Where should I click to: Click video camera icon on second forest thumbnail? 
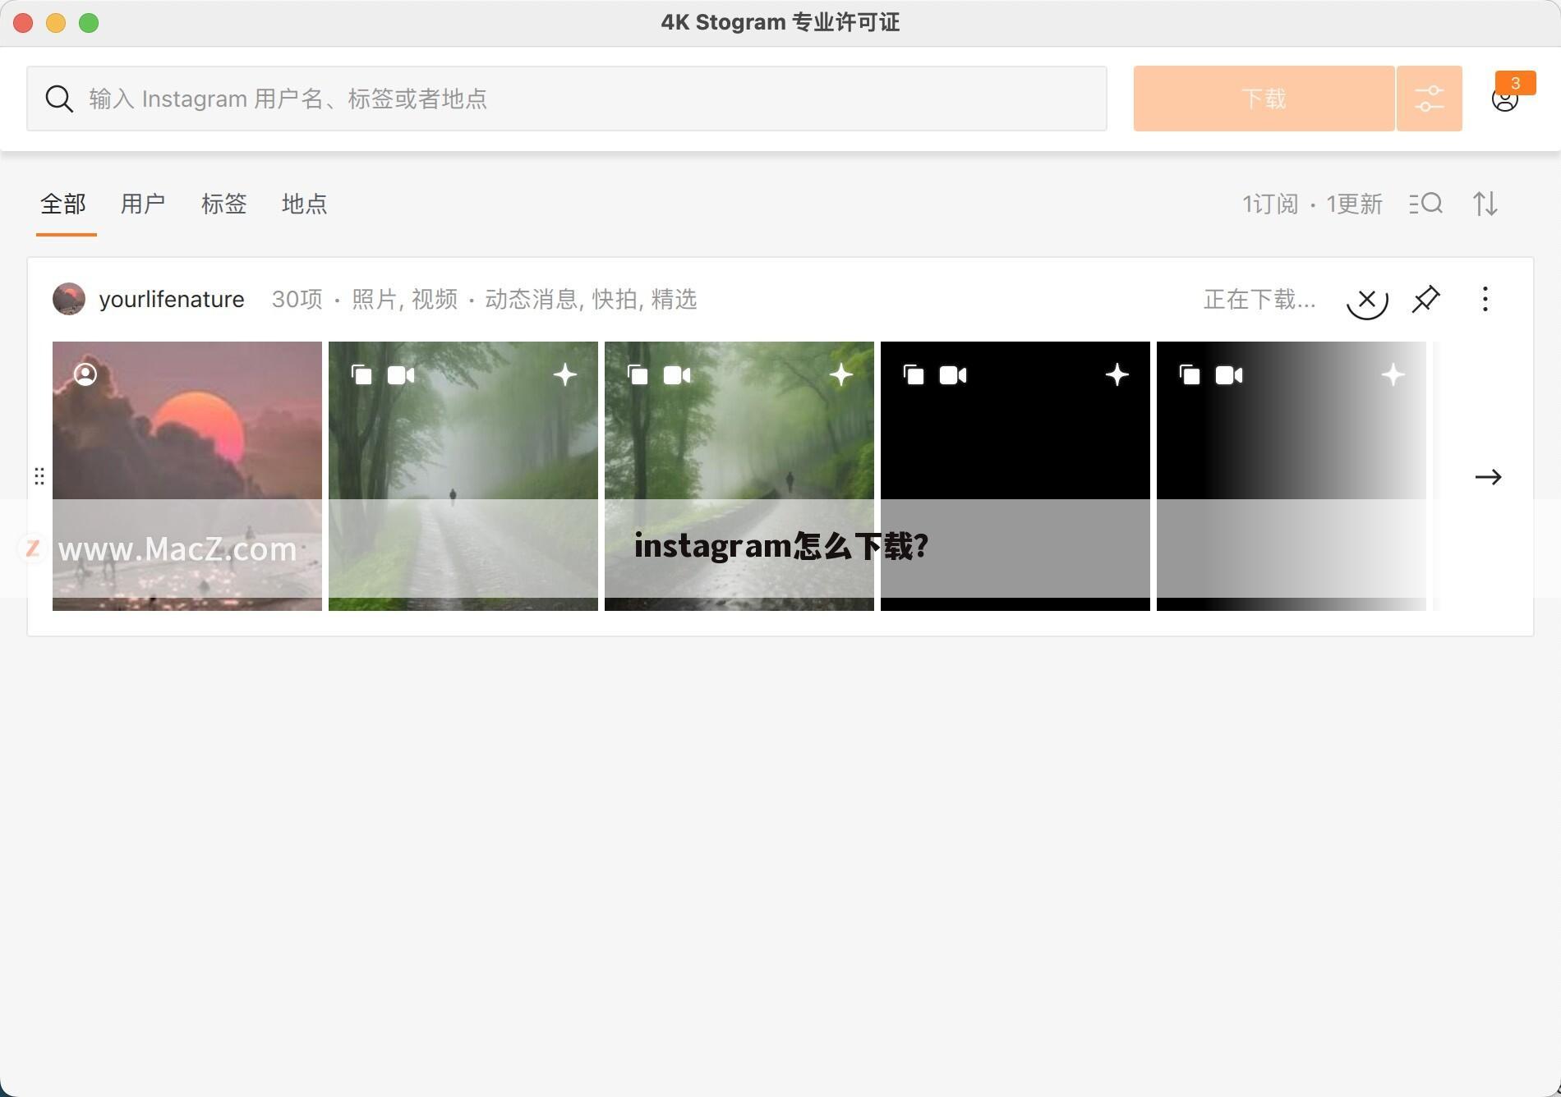pyautogui.click(x=677, y=375)
